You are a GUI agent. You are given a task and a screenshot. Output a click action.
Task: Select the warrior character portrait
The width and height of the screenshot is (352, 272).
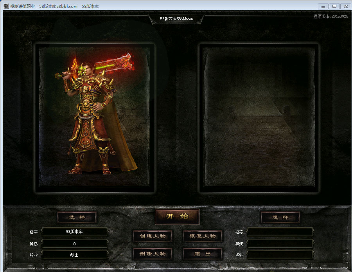pos(95,118)
